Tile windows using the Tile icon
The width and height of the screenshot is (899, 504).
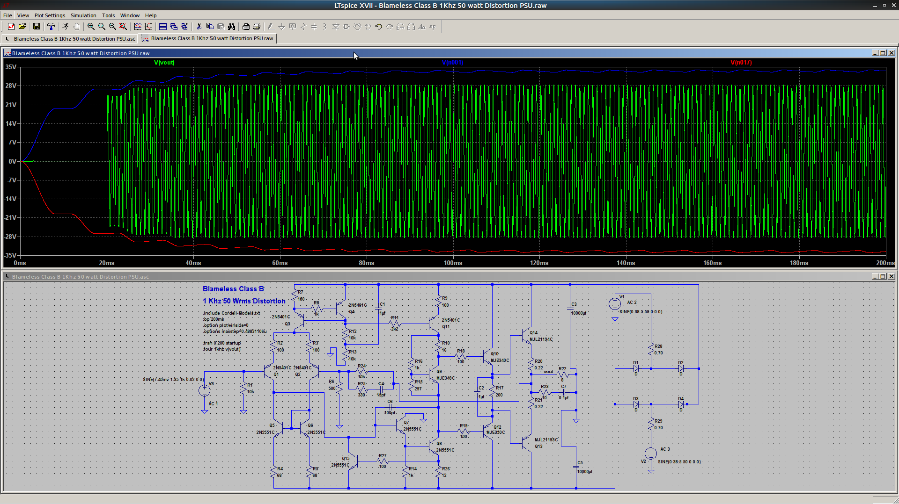[x=163, y=27]
